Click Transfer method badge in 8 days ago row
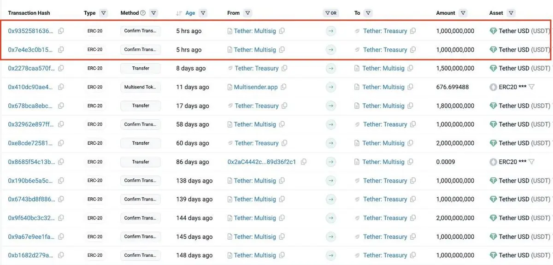553x265 pixels. pyautogui.click(x=141, y=68)
